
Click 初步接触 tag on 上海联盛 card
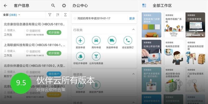54,53
